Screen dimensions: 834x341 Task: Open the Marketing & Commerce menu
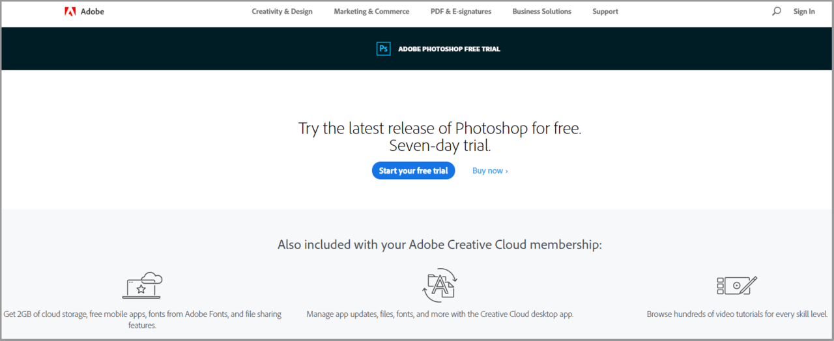371,11
